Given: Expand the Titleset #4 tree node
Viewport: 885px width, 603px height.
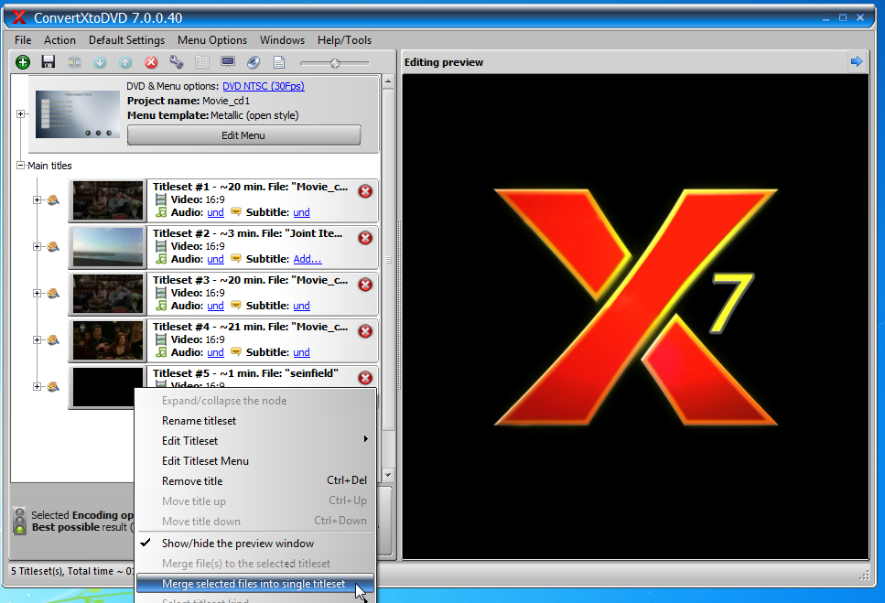Looking at the screenshot, I should tap(37, 339).
